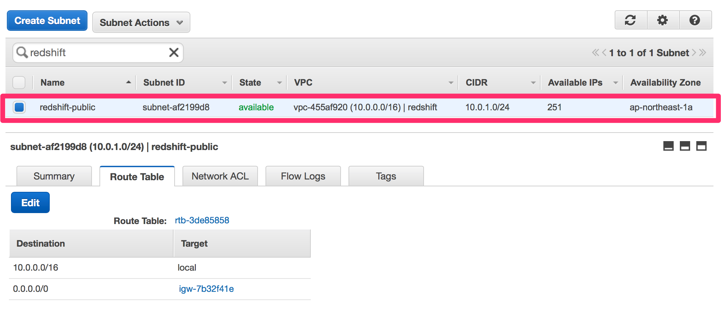This screenshot has width=721, height=322.
Task: Open the settings gear icon
Action: coord(663,20)
